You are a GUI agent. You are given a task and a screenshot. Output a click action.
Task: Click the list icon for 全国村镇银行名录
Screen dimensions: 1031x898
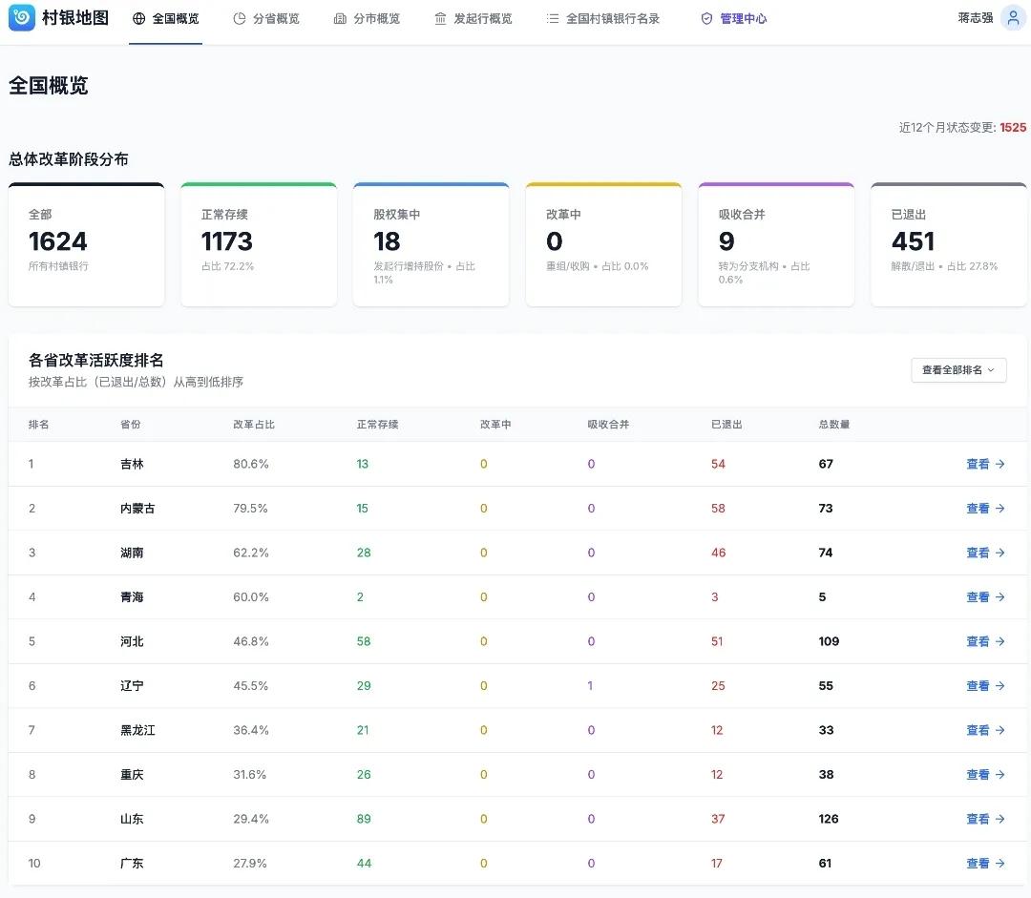(x=553, y=19)
